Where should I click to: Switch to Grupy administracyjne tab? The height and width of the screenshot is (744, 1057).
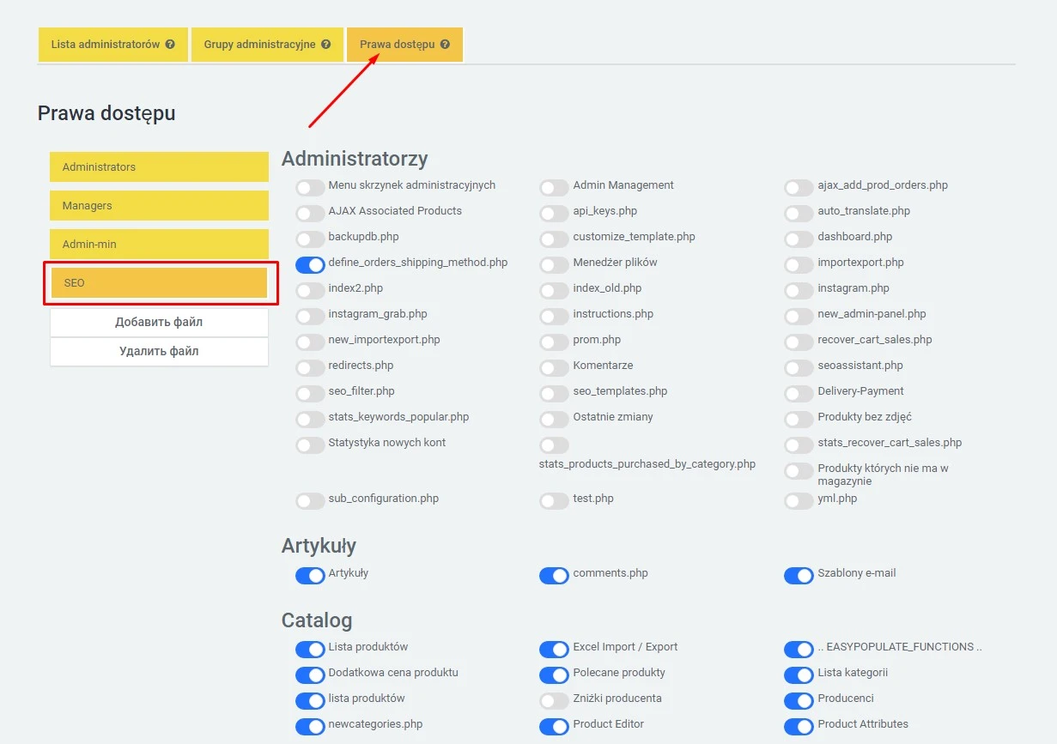[259, 45]
